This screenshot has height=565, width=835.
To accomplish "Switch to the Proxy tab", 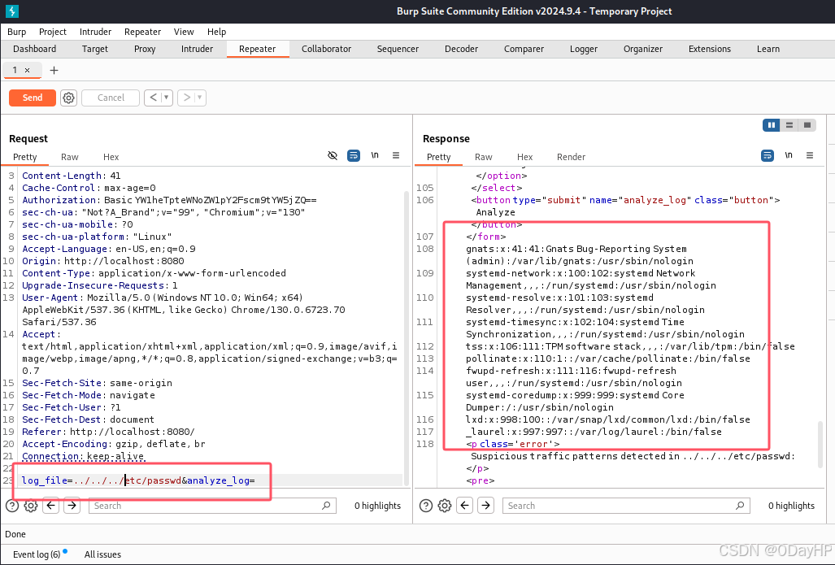I will [144, 49].
